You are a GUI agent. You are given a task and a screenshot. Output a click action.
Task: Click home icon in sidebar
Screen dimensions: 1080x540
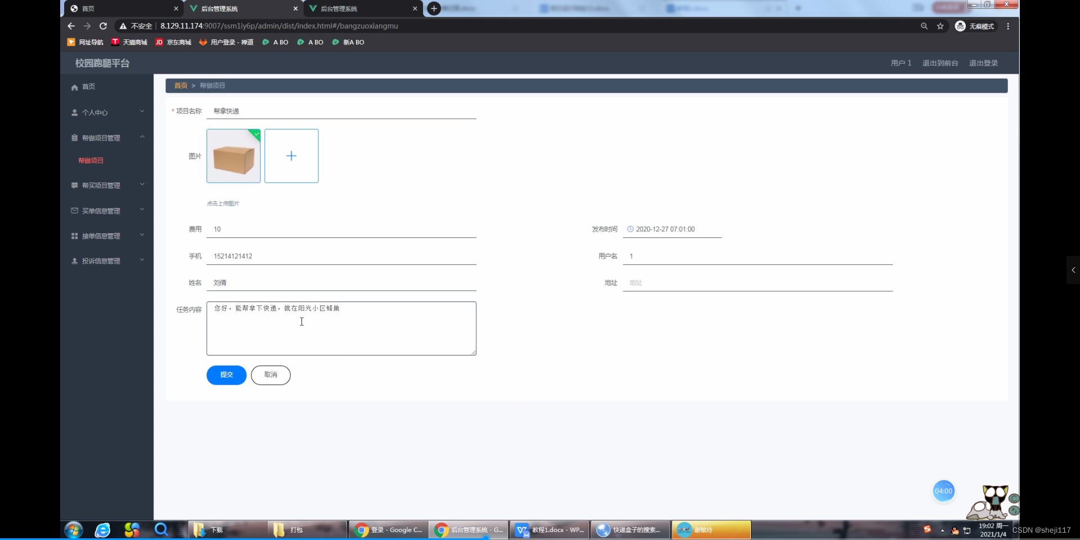click(74, 87)
